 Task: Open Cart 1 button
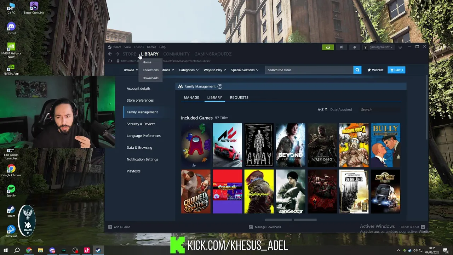click(396, 70)
